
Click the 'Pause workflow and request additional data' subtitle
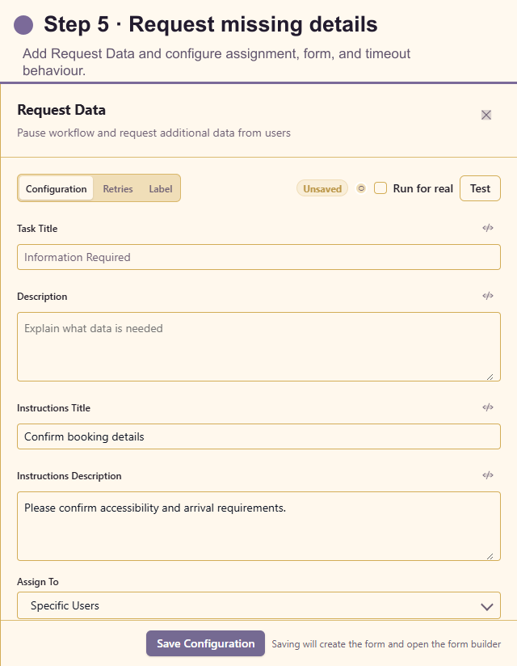(153, 133)
